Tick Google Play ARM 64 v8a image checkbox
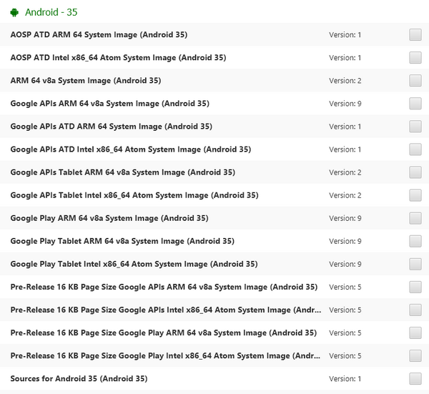429x394 pixels. pos(415,218)
